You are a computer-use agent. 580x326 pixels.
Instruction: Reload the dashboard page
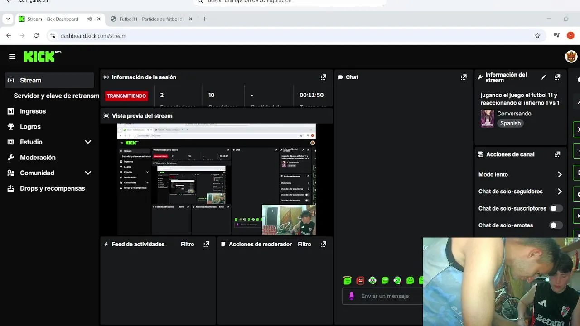[36, 35]
